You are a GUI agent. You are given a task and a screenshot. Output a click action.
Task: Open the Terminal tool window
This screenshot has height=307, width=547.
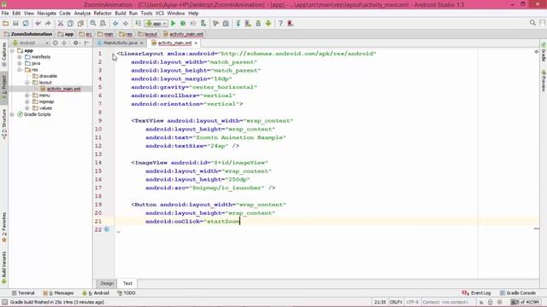pos(23,293)
